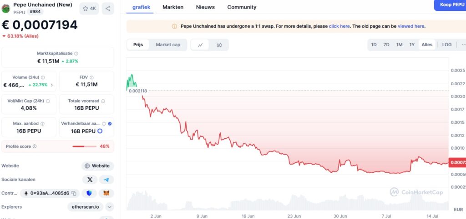Add token to MetaMask via fox icon
The height and width of the screenshot is (219, 466).
pos(106,193)
